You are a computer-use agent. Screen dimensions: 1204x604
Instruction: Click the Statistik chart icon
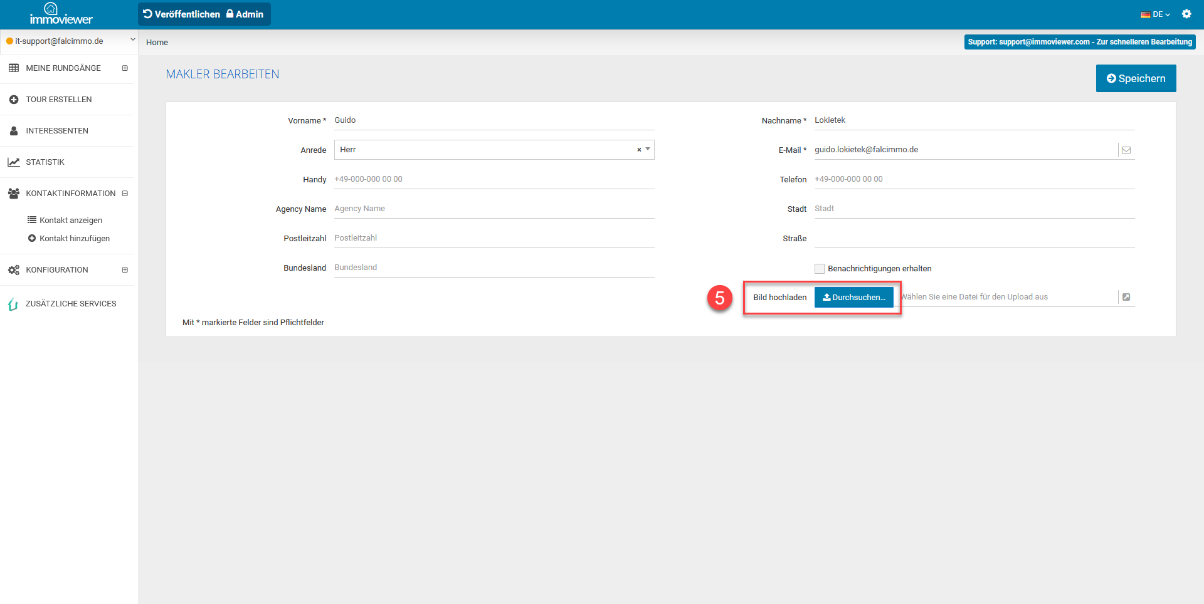click(x=14, y=162)
